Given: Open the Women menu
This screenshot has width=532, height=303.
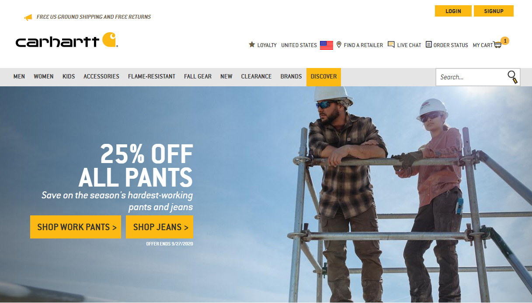Looking at the screenshot, I should coord(44,76).
